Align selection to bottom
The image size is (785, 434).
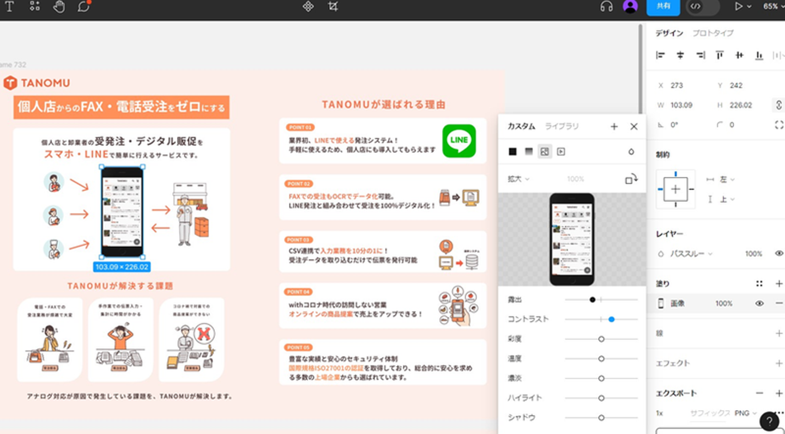[x=759, y=55]
